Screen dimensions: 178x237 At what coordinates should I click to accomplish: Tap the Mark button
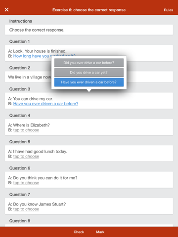tap(100, 232)
